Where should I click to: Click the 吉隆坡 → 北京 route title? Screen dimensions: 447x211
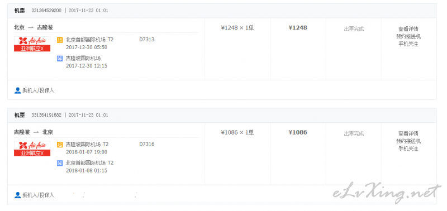point(34,132)
